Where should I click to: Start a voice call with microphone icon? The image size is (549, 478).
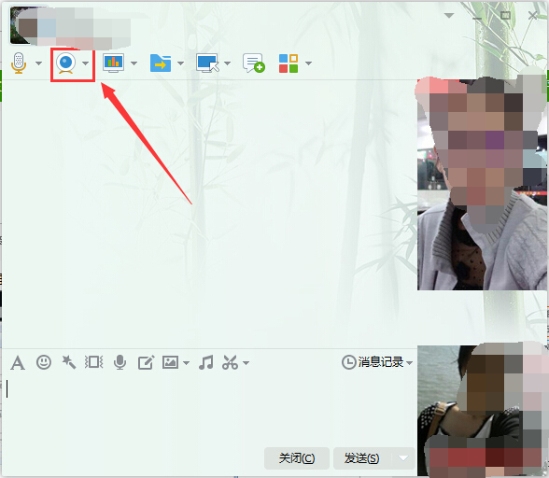click(x=19, y=63)
